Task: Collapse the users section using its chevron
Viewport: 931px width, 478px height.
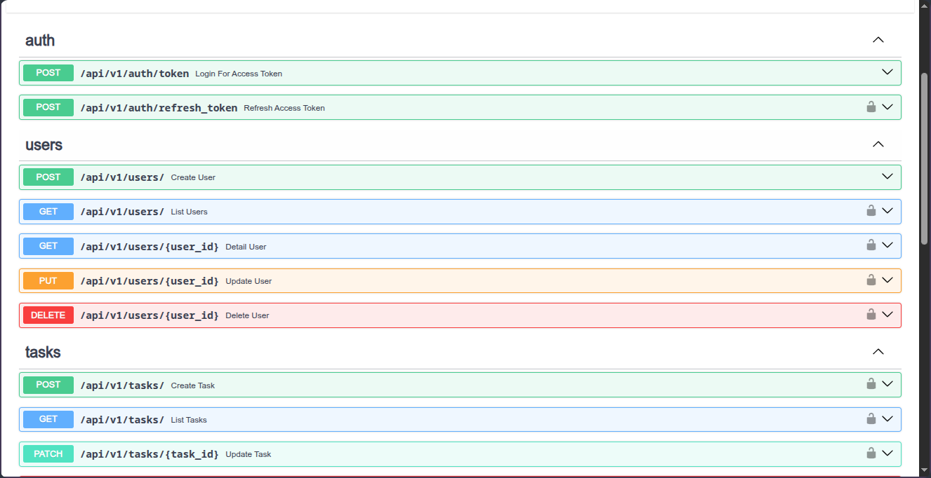Action: (878, 144)
